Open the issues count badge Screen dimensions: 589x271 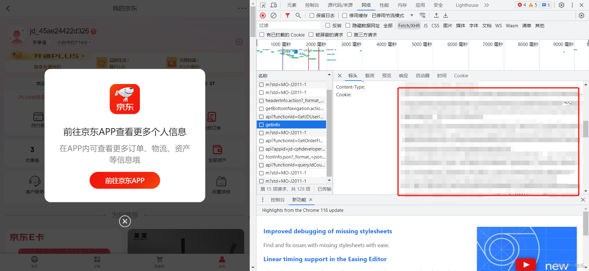pyautogui.click(x=546, y=5)
